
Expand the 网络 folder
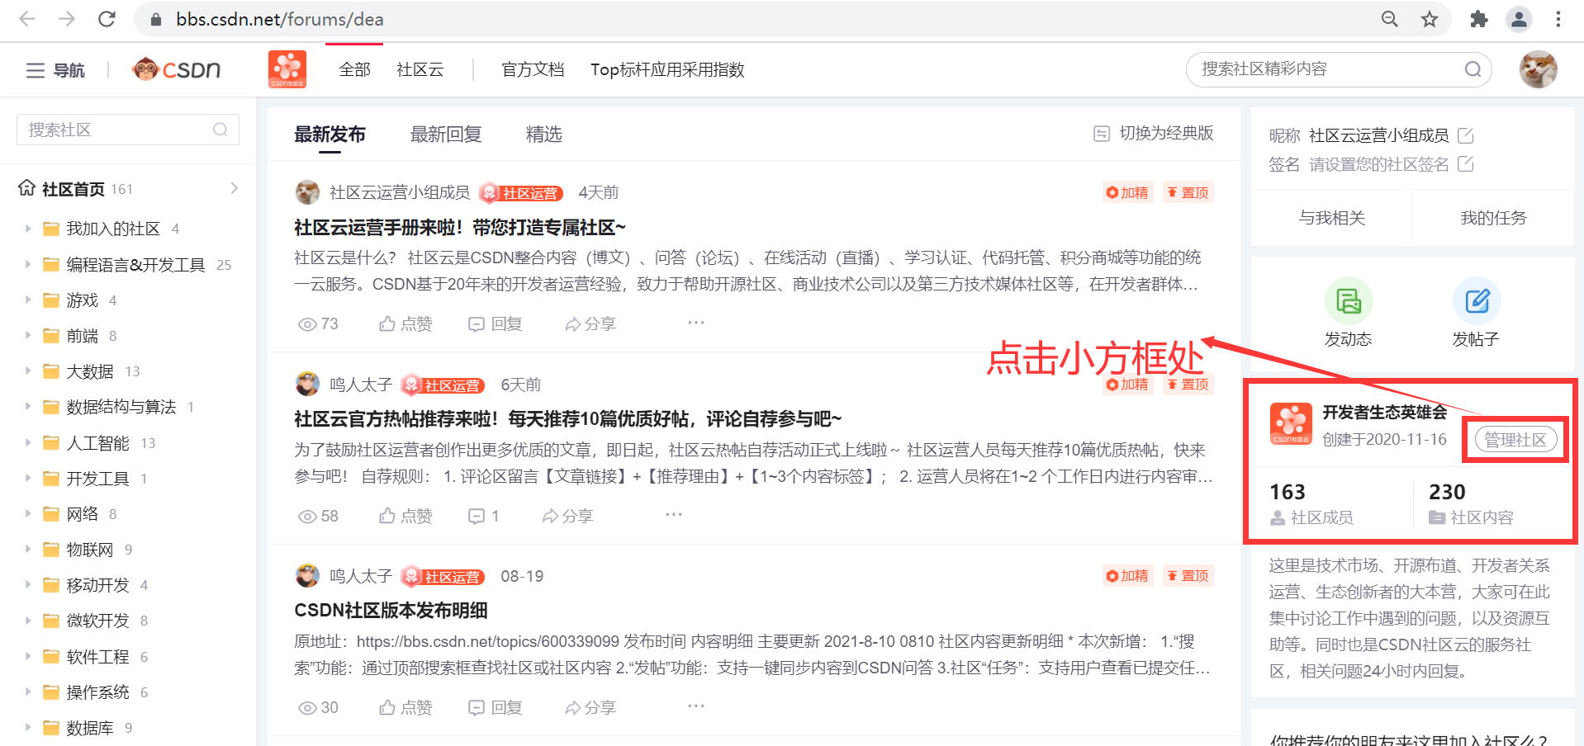coord(27,513)
